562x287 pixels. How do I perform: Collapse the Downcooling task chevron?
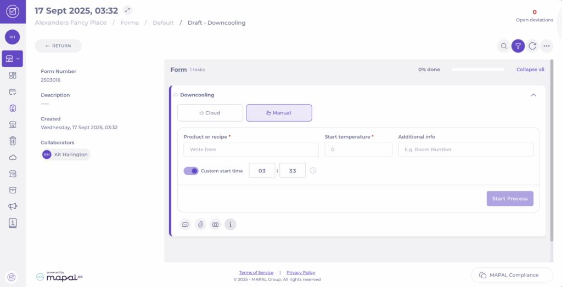point(533,95)
